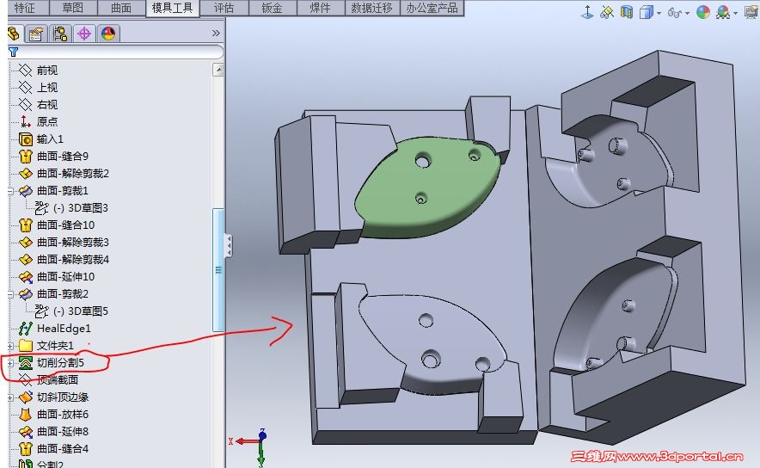760x468 pixels.
Task: Select 曲面-解除剪裁2 feature
Action: [73, 173]
